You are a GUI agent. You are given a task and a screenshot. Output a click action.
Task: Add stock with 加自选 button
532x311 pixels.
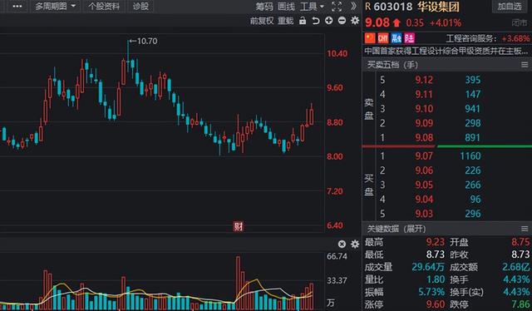[x=510, y=6]
